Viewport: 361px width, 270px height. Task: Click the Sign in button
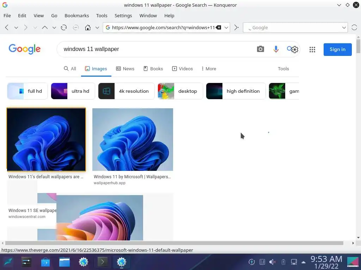pyautogui.click(x=337, y=49)
